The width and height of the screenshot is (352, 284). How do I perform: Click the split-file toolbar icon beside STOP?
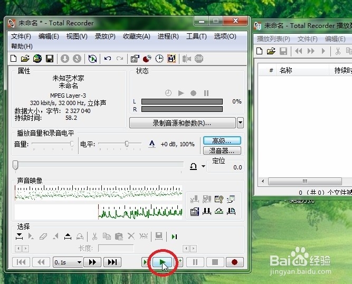click(x=187, y=59)
